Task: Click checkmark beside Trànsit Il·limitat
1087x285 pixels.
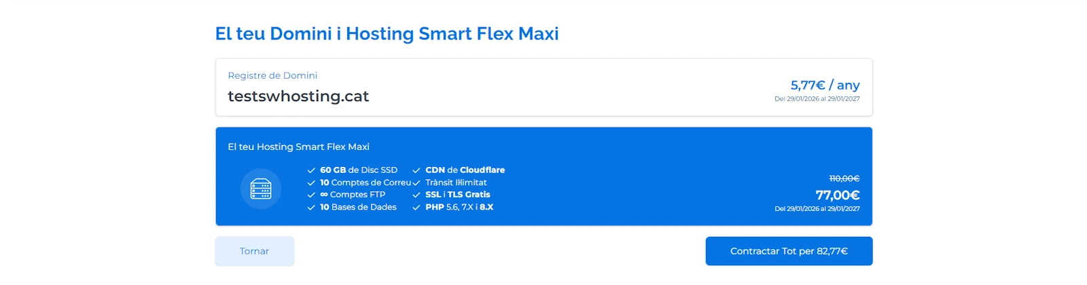Action: 416,183
